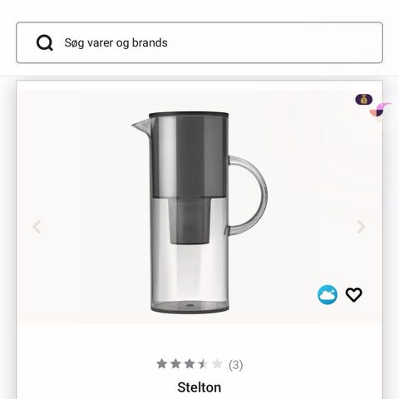
Task: Open the purple money bag badge
Action: click(364, 100)
